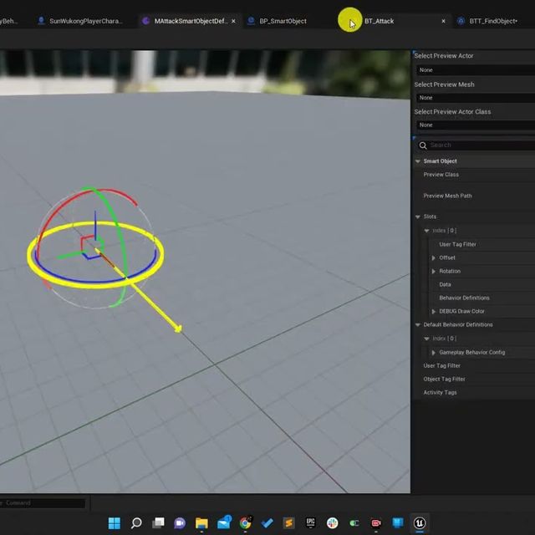Open the red screen recorder taskbar icon
The image size is (535, 535).
[x=376, y=522]
